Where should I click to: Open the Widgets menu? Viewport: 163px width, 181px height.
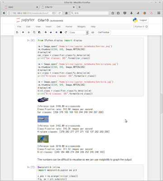(x=81, y=27)
